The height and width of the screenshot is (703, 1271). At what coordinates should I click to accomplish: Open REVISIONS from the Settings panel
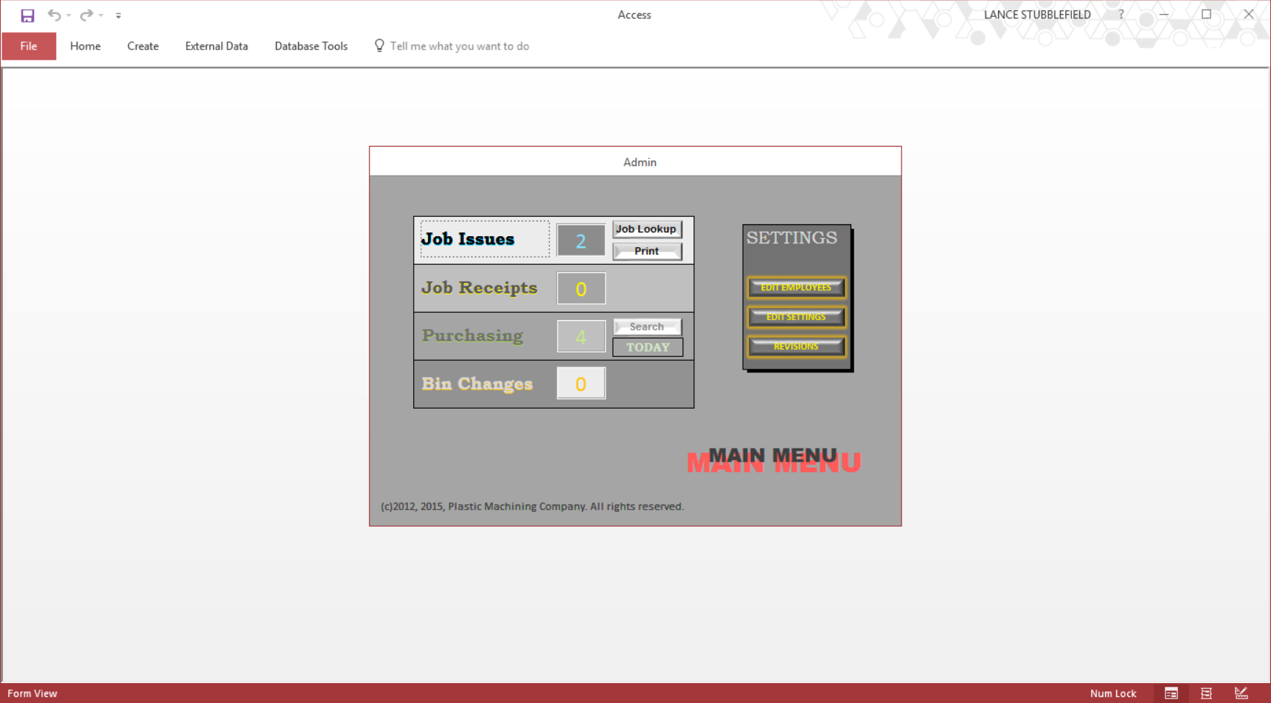pos(796,347)
